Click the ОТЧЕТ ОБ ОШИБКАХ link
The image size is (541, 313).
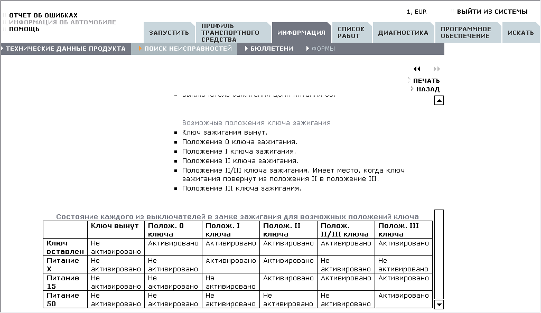tap(43, 15)
